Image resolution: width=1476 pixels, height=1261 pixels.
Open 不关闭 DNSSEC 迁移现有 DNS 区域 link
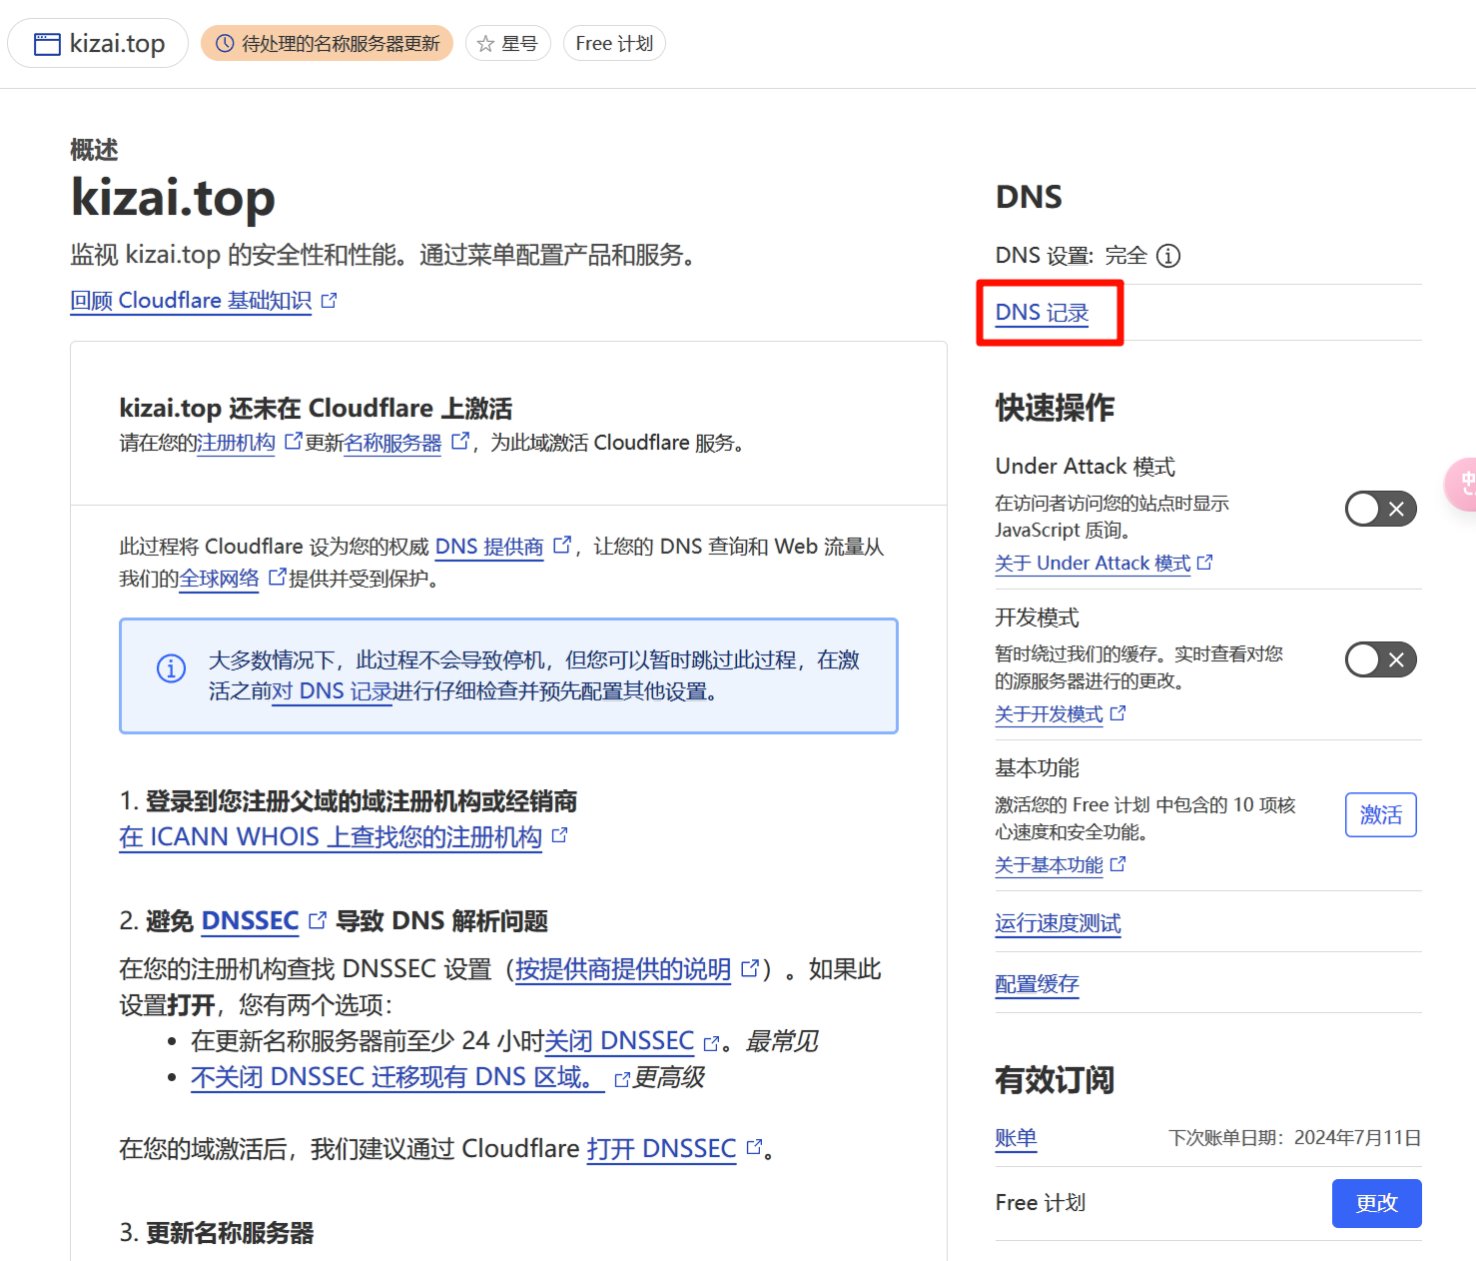(x=397, y=1077)
